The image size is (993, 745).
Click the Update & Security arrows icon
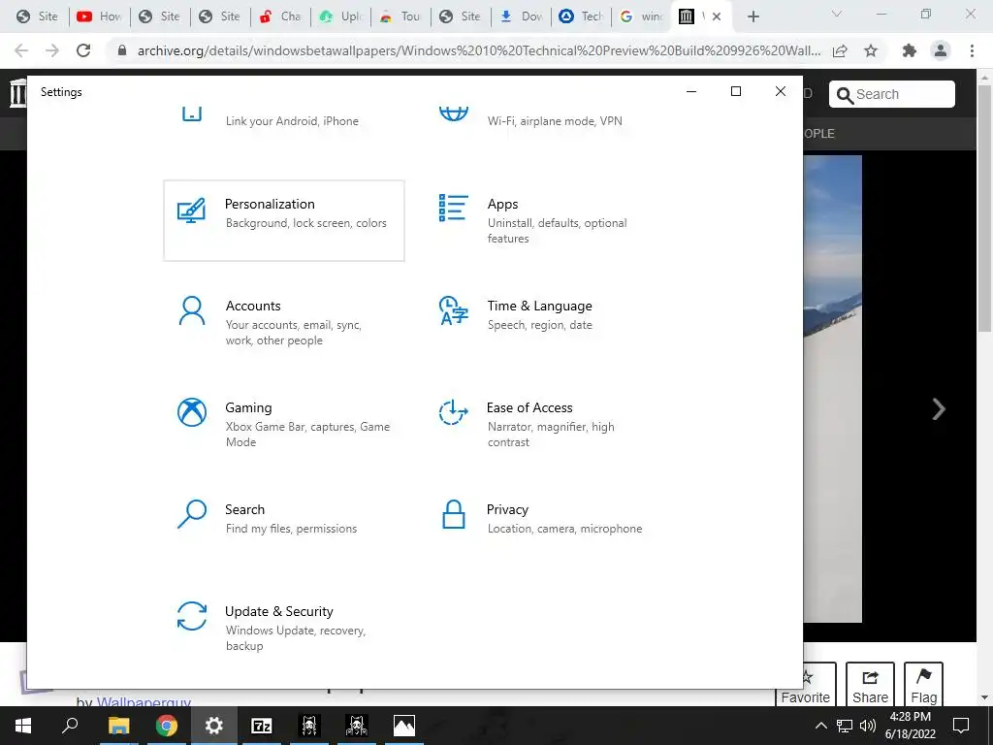[x=191, y=616]
